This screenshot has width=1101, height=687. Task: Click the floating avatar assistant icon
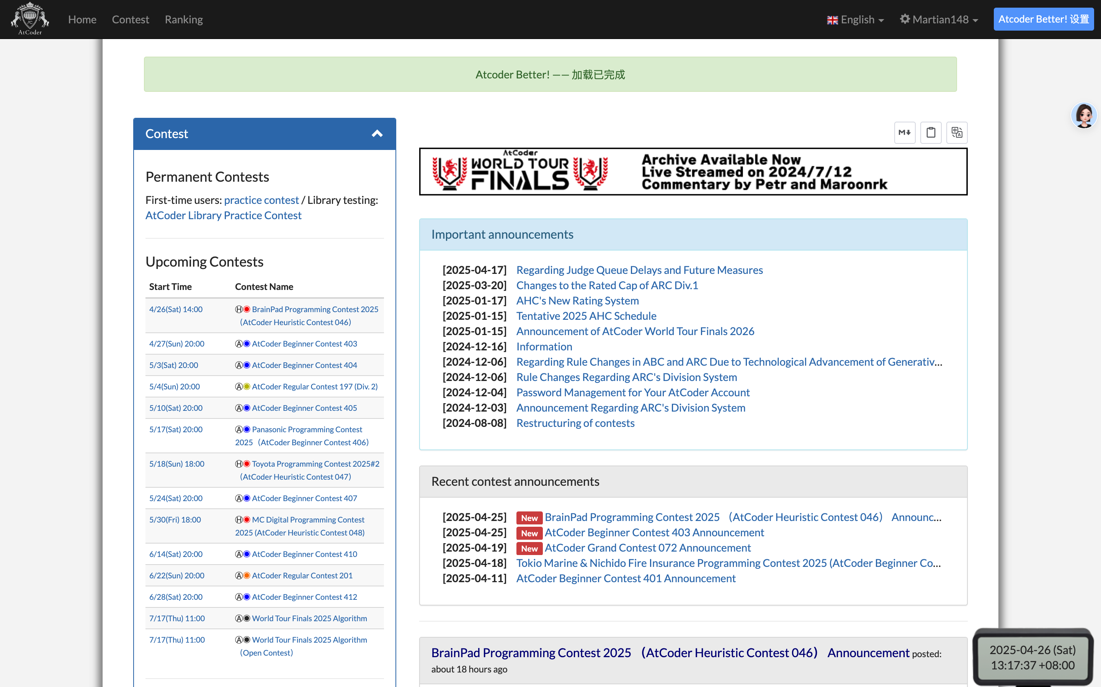tap(1084, 116)
